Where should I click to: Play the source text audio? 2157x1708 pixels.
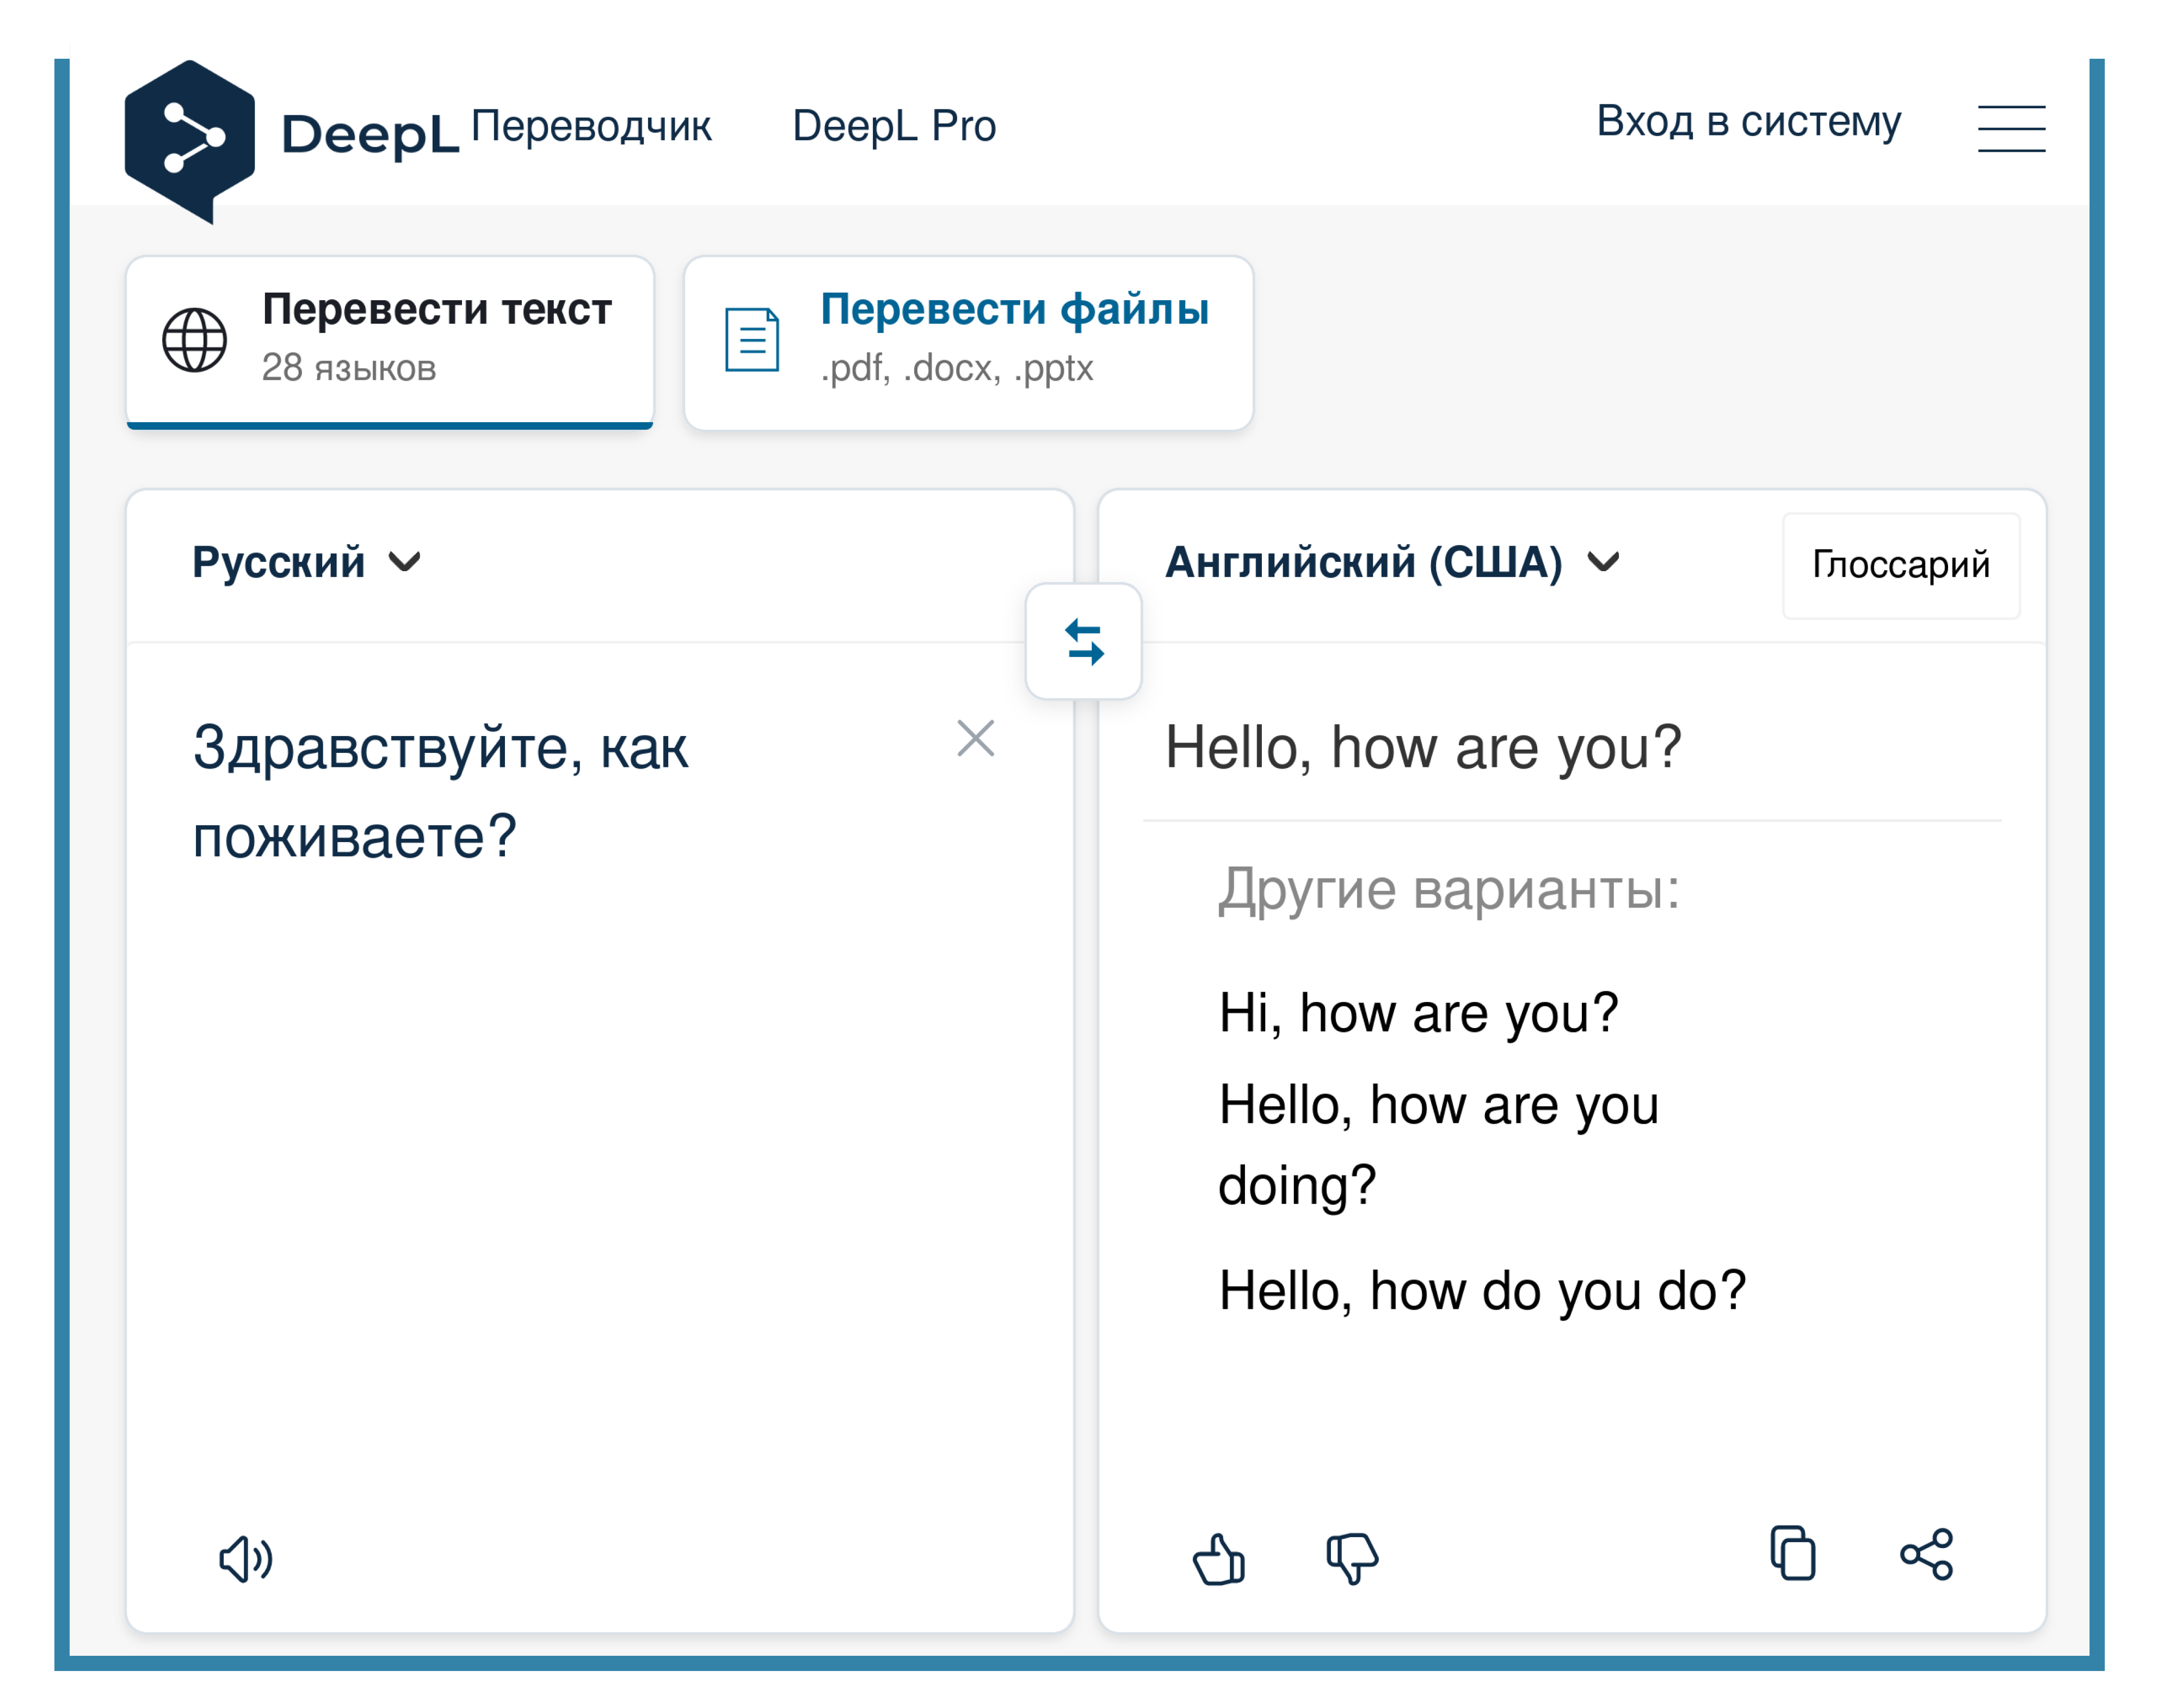[x=245, y=1558]
